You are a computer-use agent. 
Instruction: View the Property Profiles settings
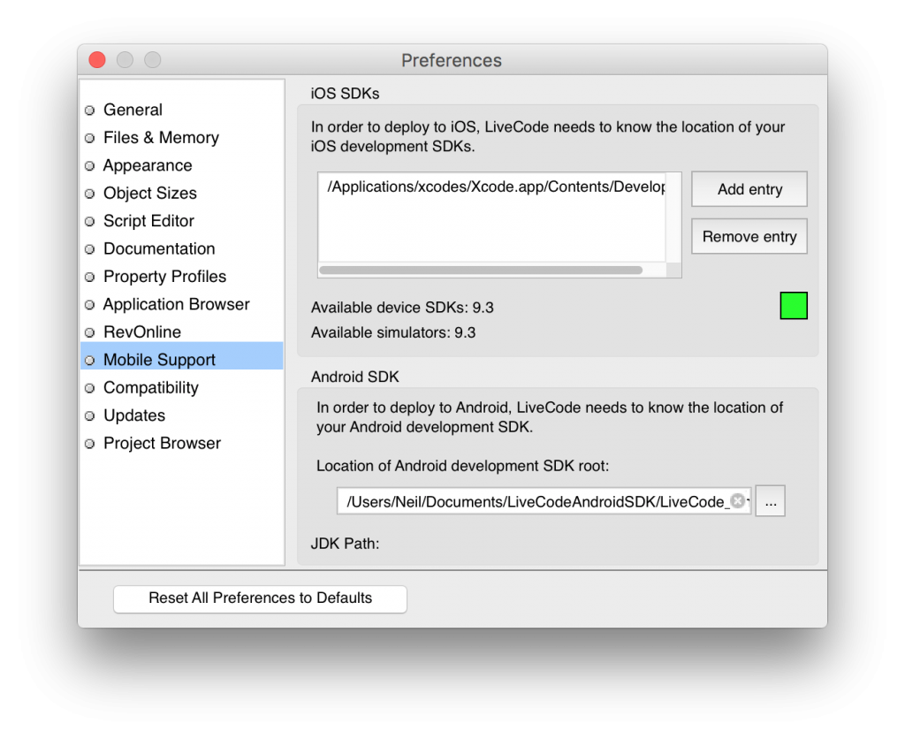pyautogui.click(x=164, y=276)
